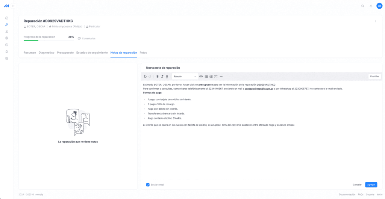Switch to the Presupuesto tab
The image size is (385, 199).
click(x=65, y=53)
